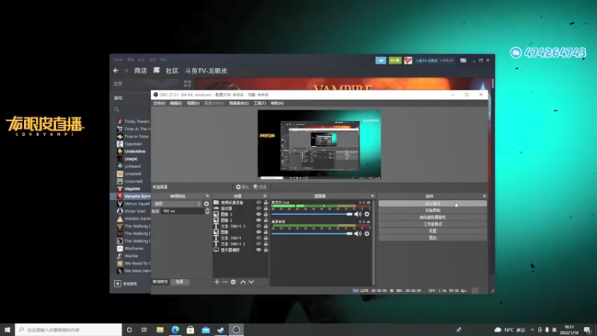Click the blue announcement icon in Steam

(x=381, y=60)
